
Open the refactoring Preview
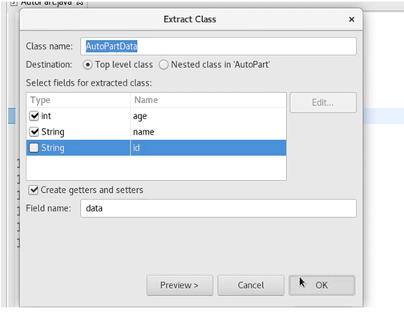pos(180,285)
